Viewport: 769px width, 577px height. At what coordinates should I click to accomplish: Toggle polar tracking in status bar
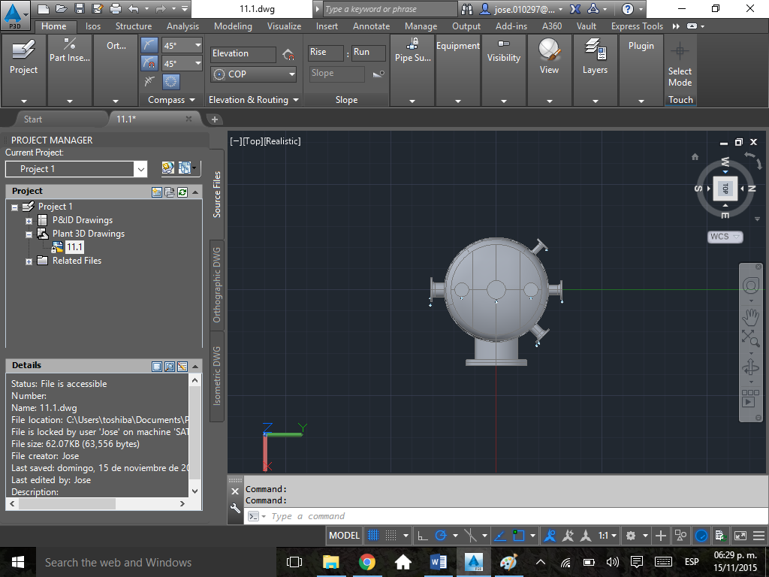[x=440, y=536]
